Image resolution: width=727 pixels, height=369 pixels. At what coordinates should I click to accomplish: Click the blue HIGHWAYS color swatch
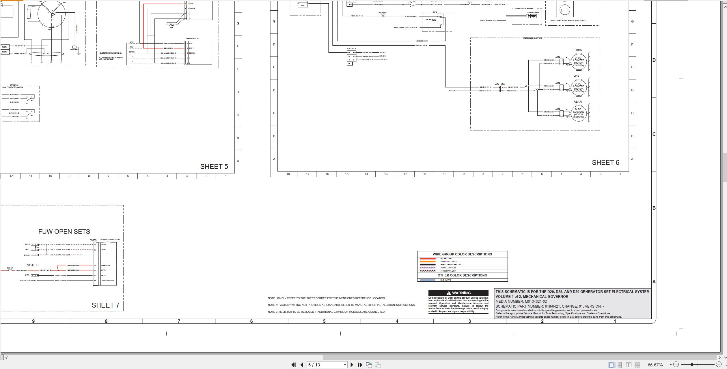(427, 280)
